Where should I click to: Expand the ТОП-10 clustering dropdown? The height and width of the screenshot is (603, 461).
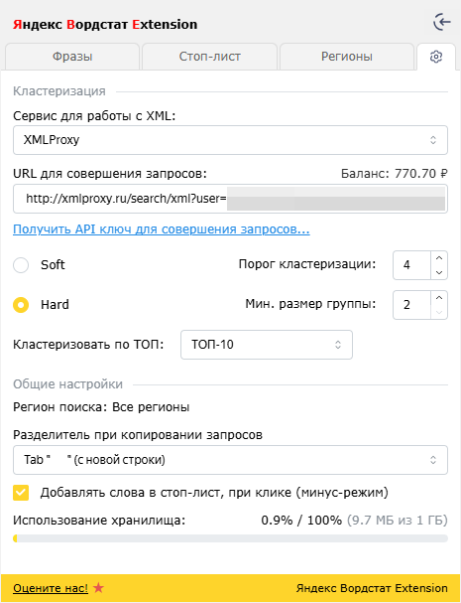tap(267, 345)
